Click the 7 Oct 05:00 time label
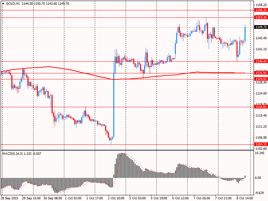This screenshot has height=201, width=268. [x=202, y=198]
